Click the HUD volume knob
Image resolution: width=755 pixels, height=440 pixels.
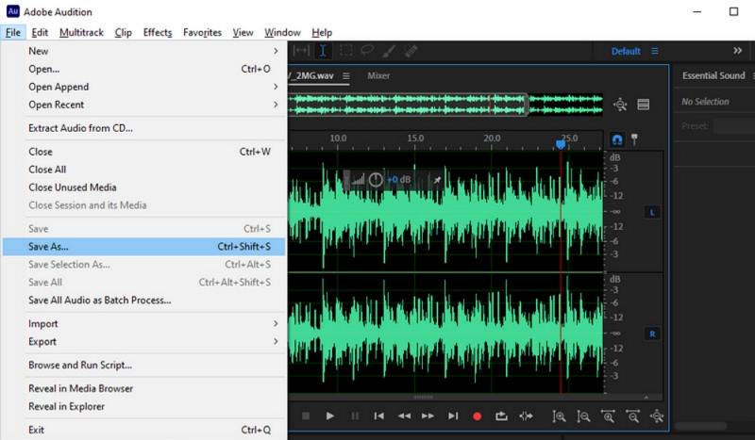(x=376, y=179)
